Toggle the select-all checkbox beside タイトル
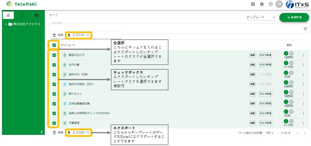Viewport: 311px width, 146px height. [x=54, y=45]
